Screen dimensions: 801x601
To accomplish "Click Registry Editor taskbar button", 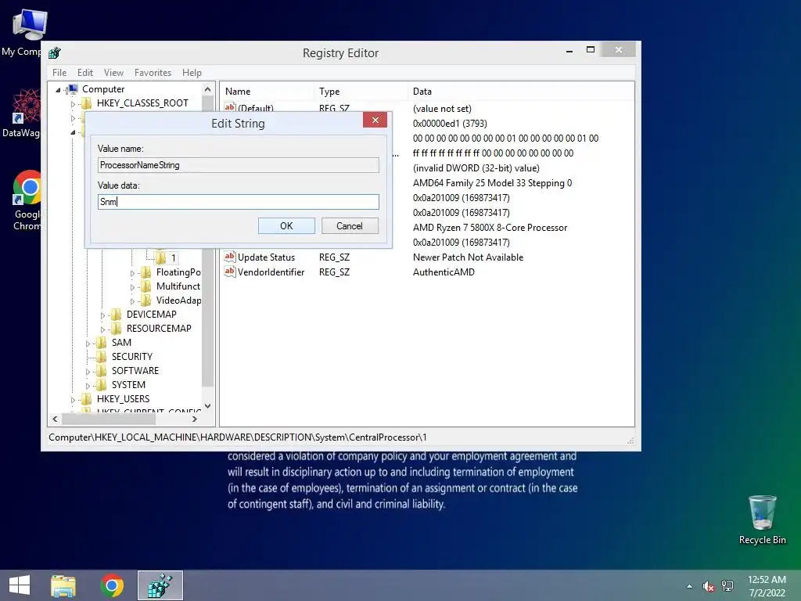I will point(160,585).
